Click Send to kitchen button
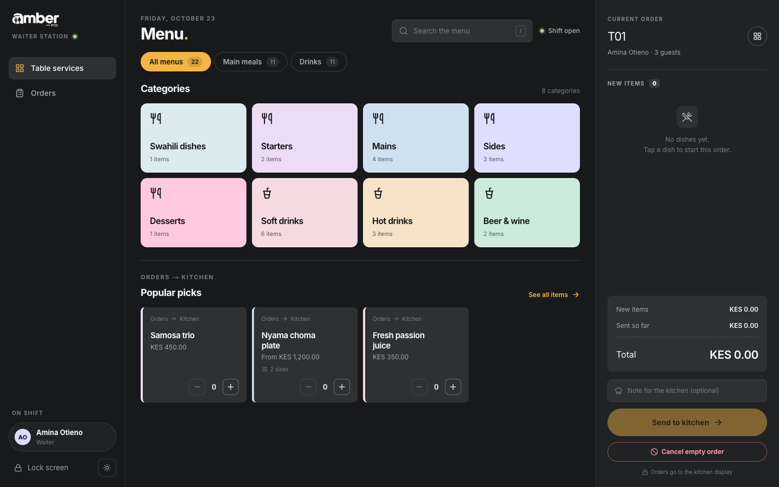Screen dimensions: 779x487 (687, 423)
